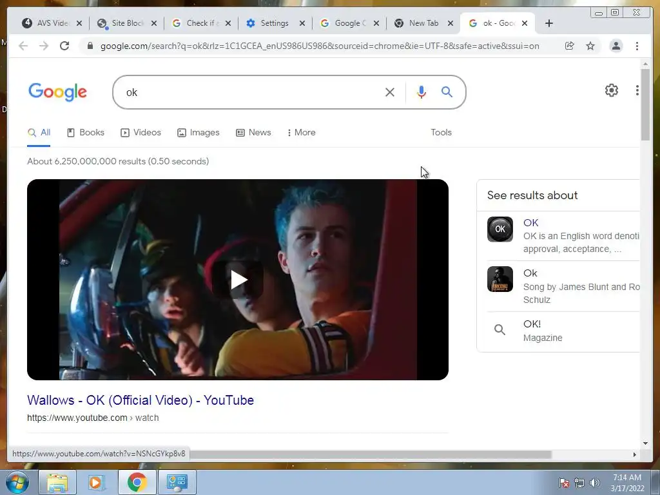Image resolution: width=660 pixels, height=495 pixels.
Task: Open a new tab with the plus
Action: [549, 23]
